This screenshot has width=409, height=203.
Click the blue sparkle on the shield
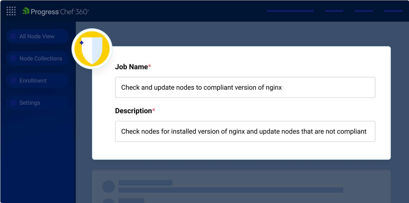[x=81, y=43]
